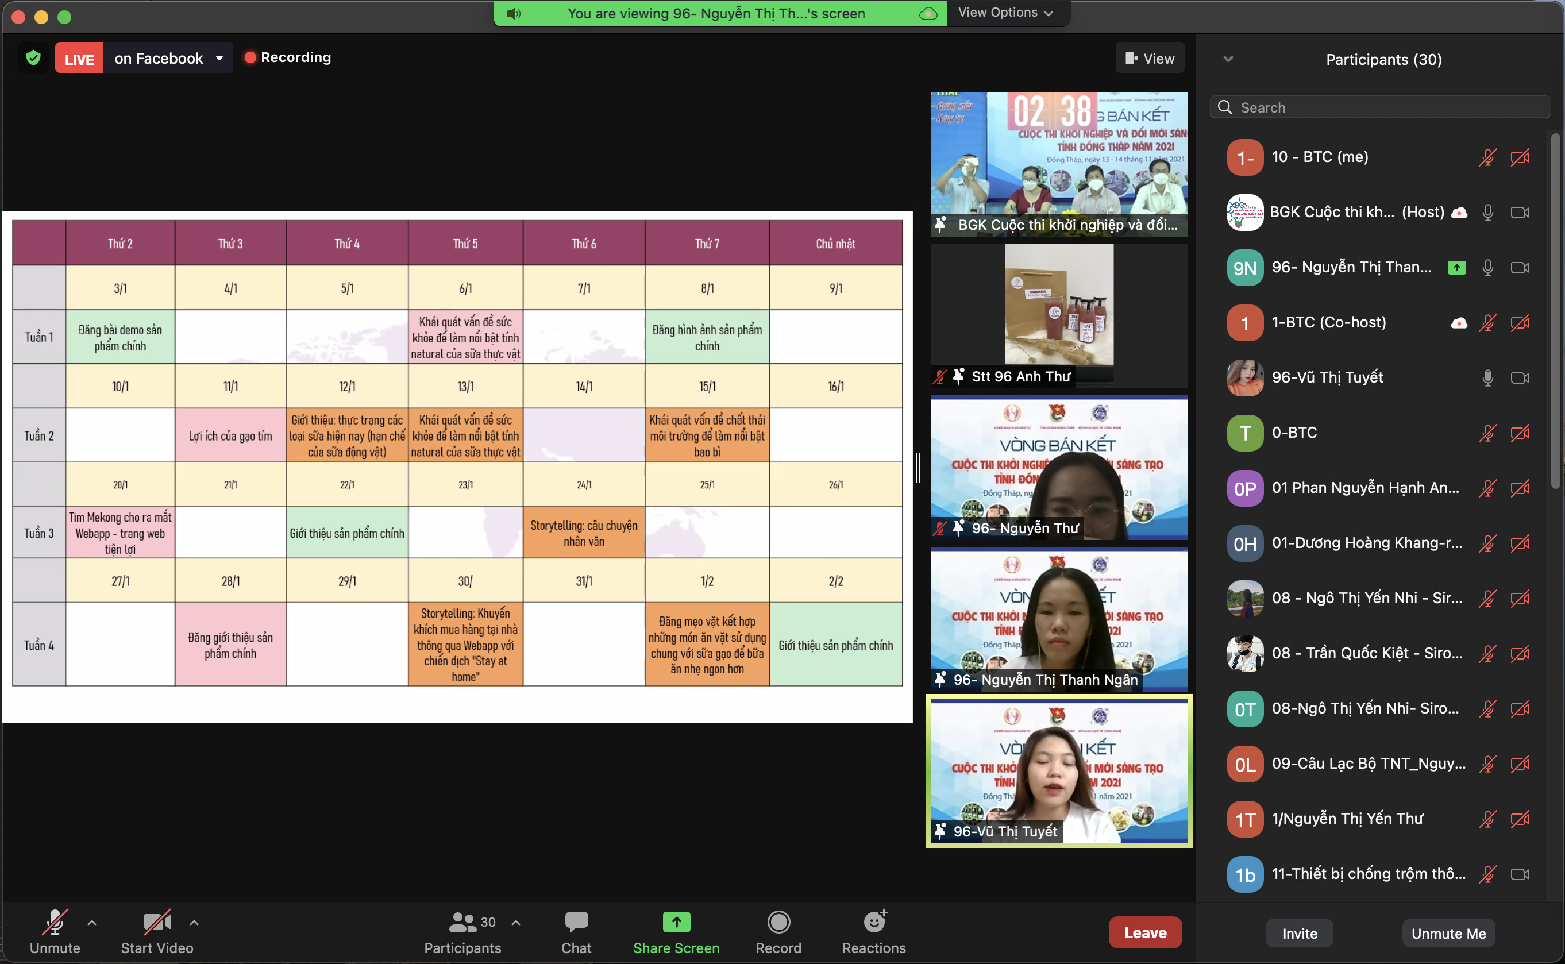Click the Tuần 4 row label
The image size is (1565, 964).
point(39,645)
